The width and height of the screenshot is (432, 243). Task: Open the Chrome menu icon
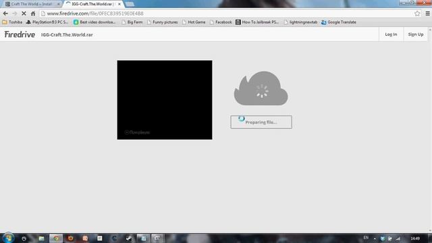pos(427,13)
